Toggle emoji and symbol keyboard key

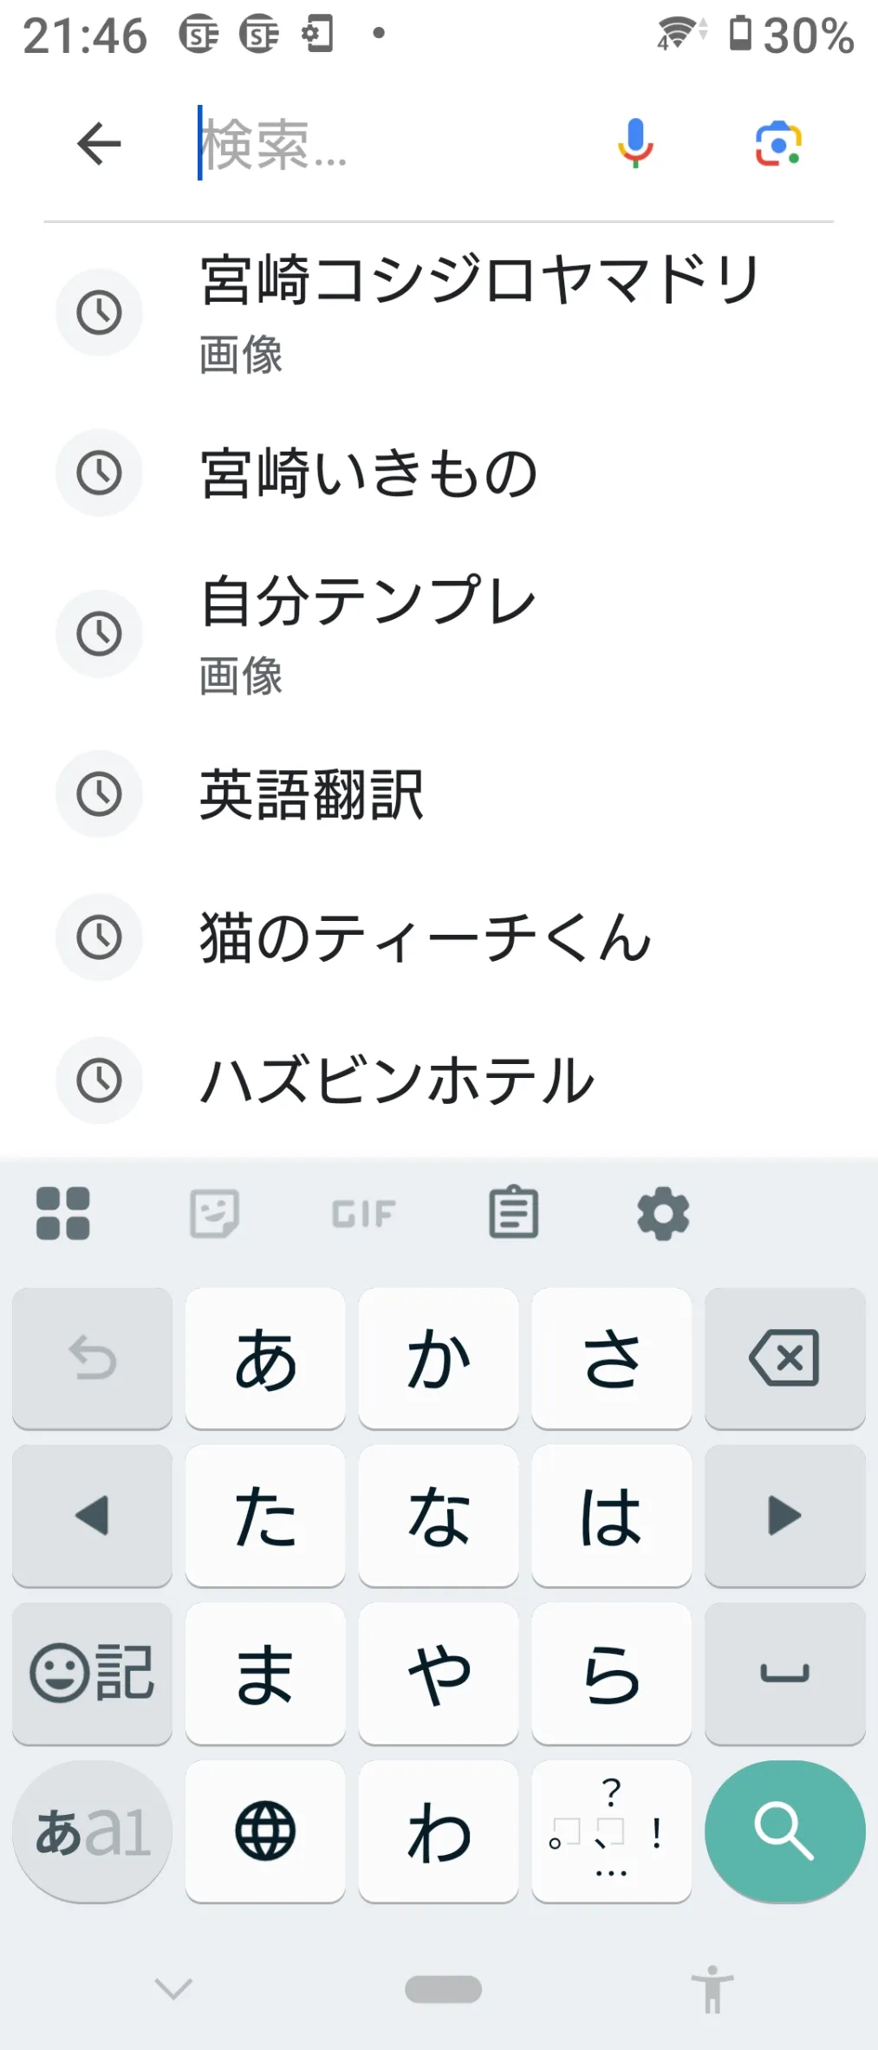coord(92,1673)
